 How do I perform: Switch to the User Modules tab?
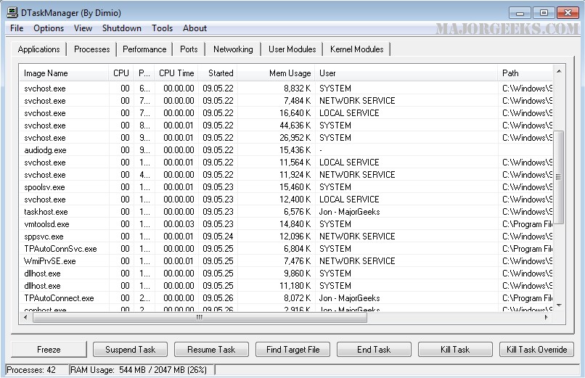click(x=292, y=49)
